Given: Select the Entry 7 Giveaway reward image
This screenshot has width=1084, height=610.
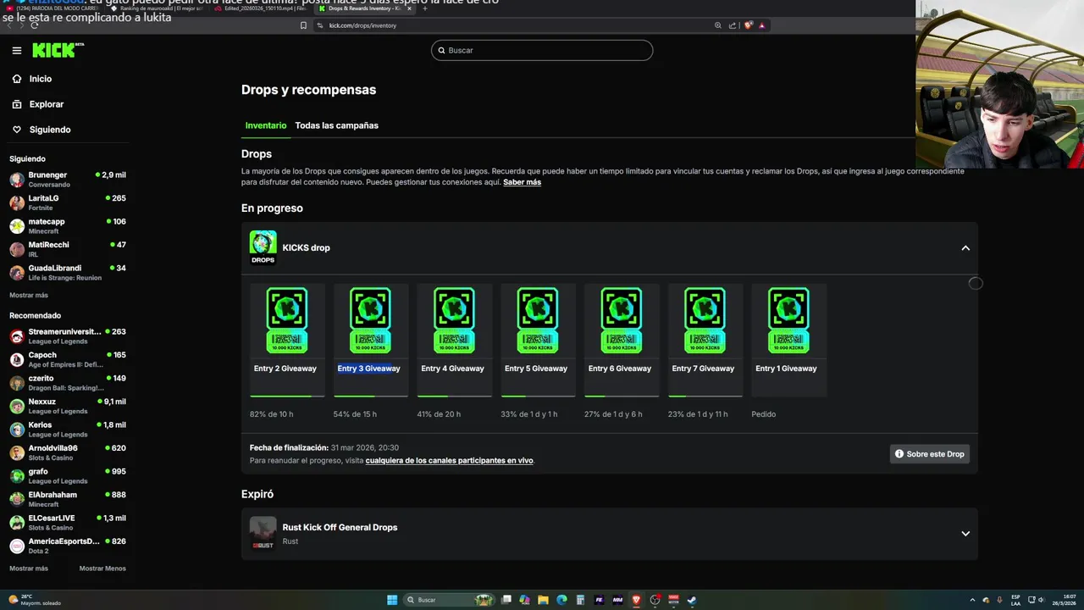Looking at the screenshot, I should click(705, 320).
